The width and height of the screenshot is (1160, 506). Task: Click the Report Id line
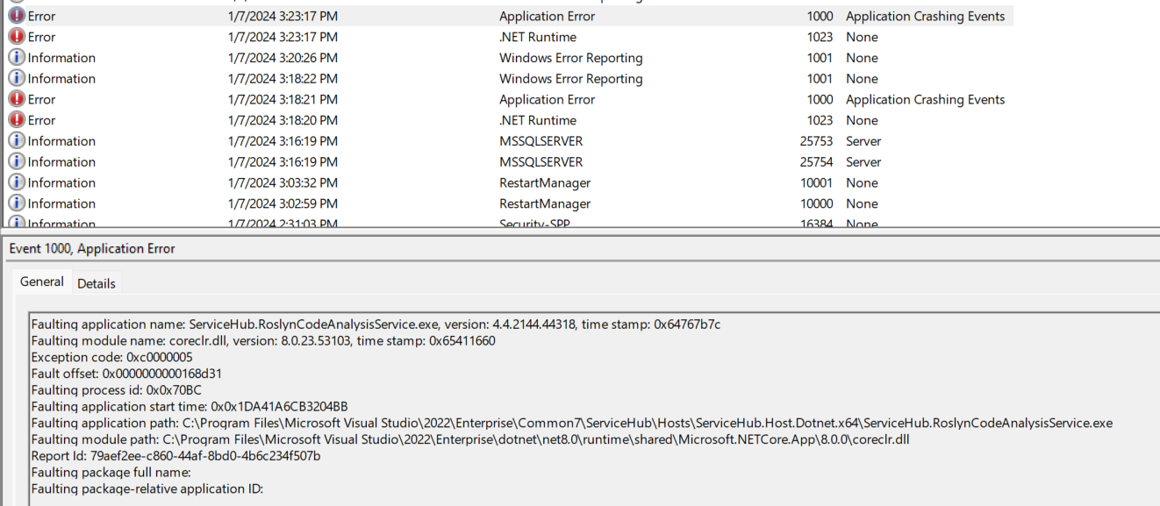coord(175,456)
